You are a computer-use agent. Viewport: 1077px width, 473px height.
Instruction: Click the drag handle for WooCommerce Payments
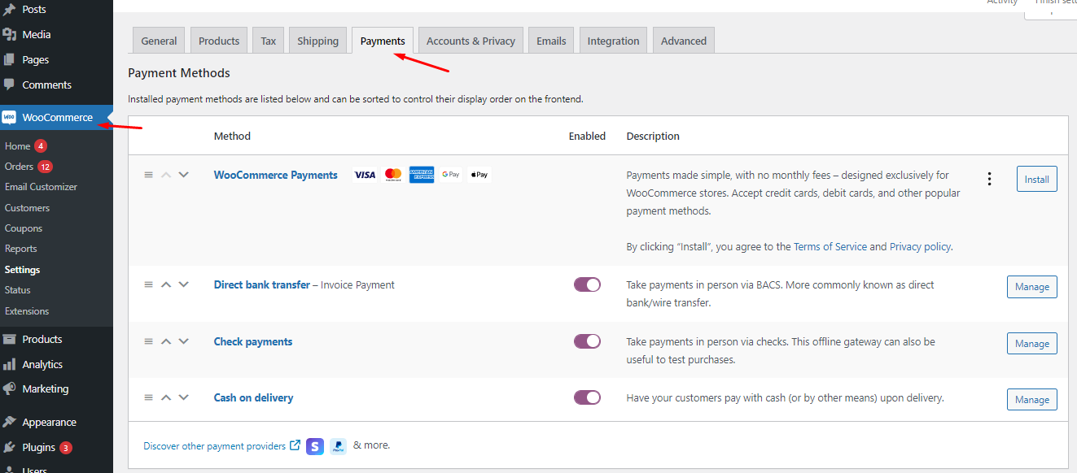click(148, 175)
